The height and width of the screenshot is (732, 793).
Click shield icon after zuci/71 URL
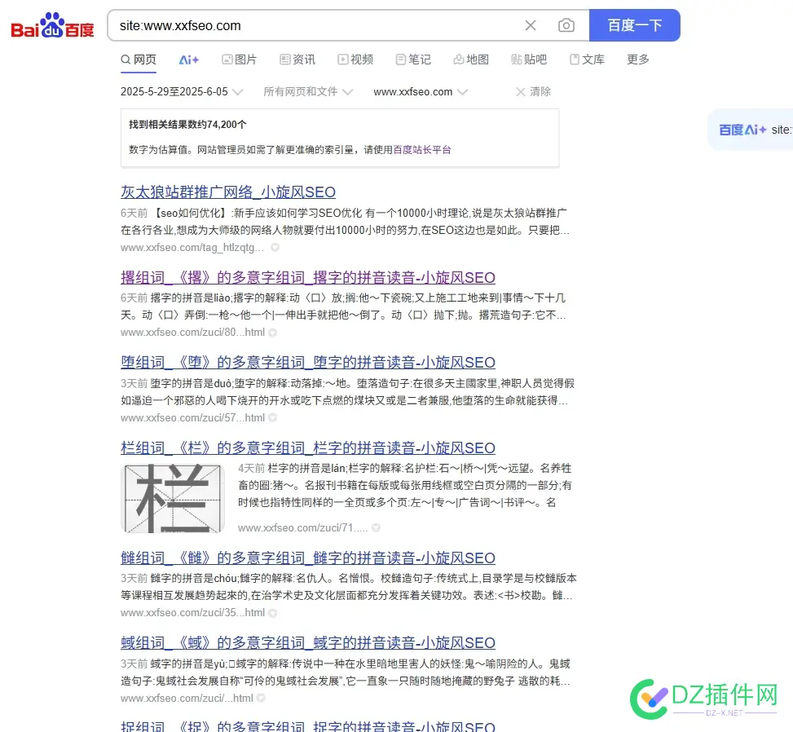click(x=377, y=527)
